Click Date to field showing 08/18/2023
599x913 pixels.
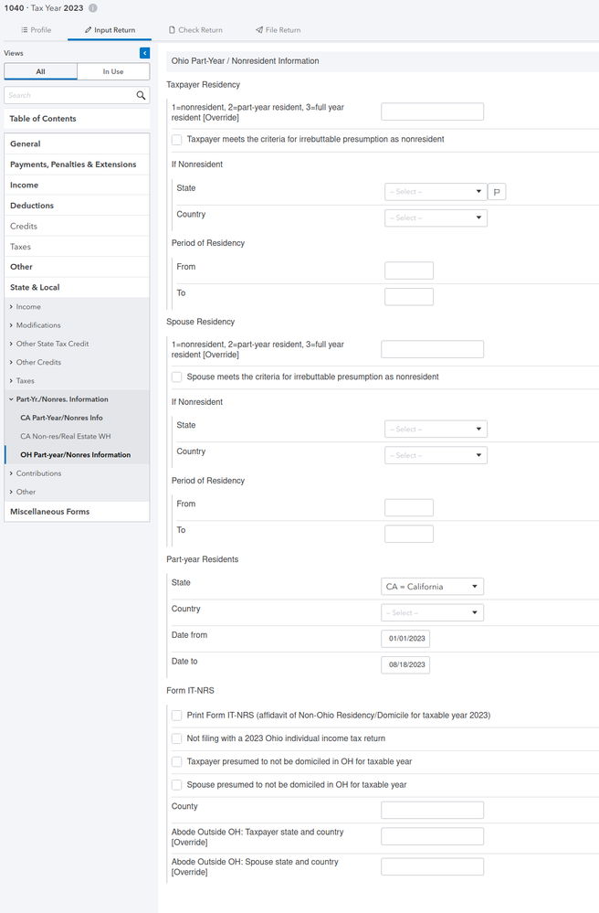click(x=405, y=665)
